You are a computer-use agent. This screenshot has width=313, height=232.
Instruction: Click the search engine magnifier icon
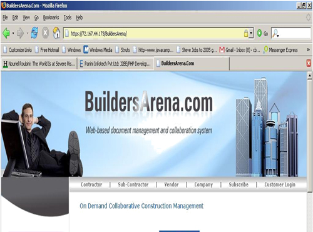275,33
